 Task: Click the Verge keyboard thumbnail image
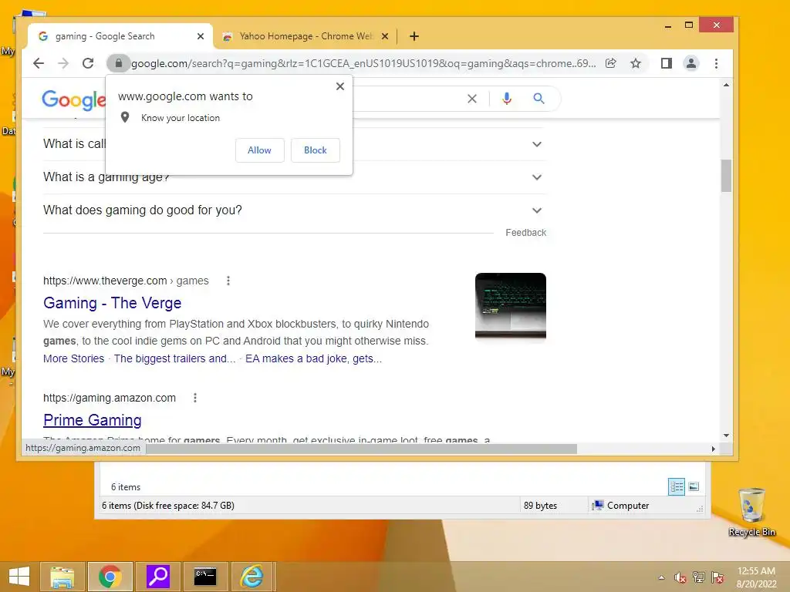[x=511, y=306]
